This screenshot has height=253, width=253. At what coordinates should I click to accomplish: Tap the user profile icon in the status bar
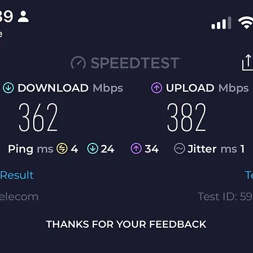(23, 16)
